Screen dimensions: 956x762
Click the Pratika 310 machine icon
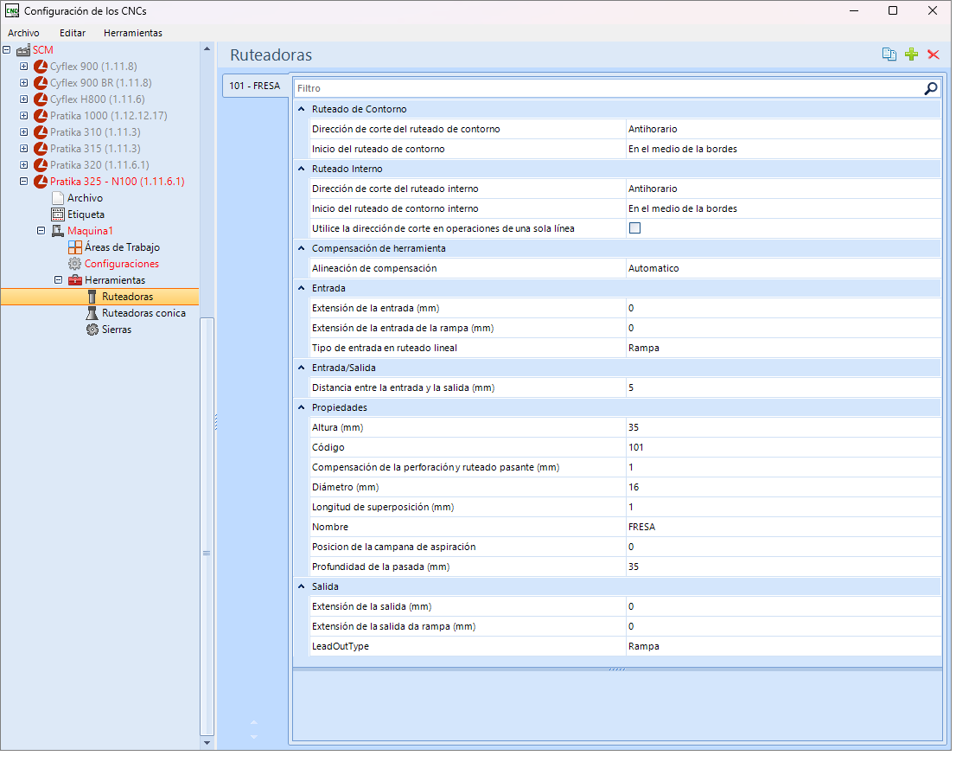point(41,132)
